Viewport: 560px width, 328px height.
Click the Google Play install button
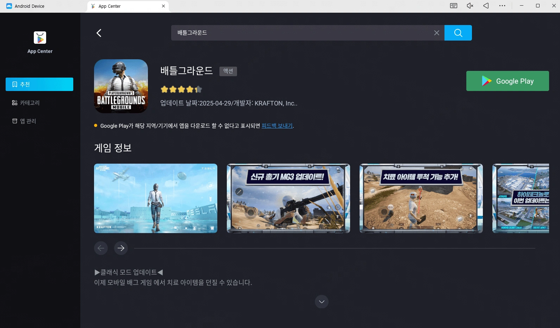tap(507, 81)
